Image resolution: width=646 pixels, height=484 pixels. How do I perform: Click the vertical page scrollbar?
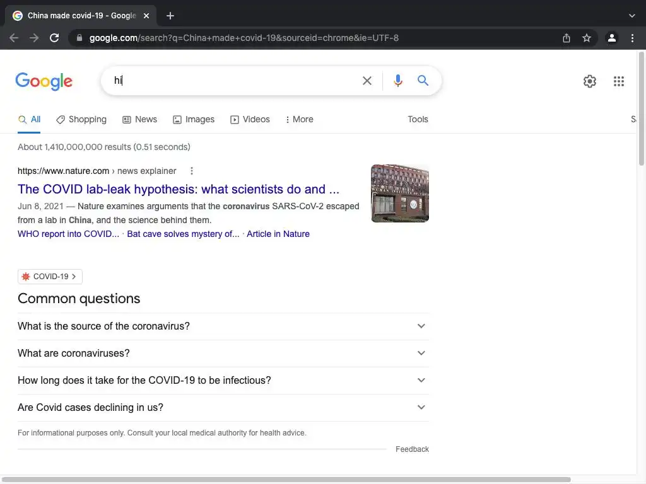tap(641, 108)
